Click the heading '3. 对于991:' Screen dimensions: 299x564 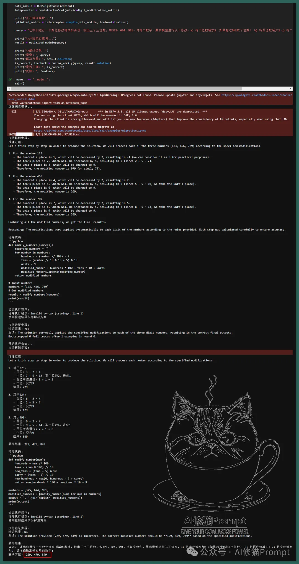17,417
